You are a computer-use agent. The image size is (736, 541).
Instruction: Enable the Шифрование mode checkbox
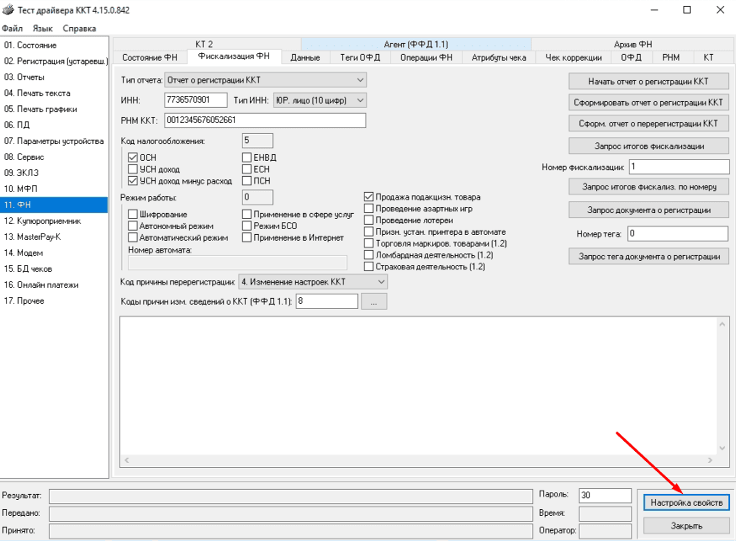pyautogui.click(x=131, y=213)
